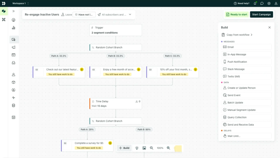Select Twilio SMS block
The height and width of the screenshot is (158, 280).
[x=246, y=76]
